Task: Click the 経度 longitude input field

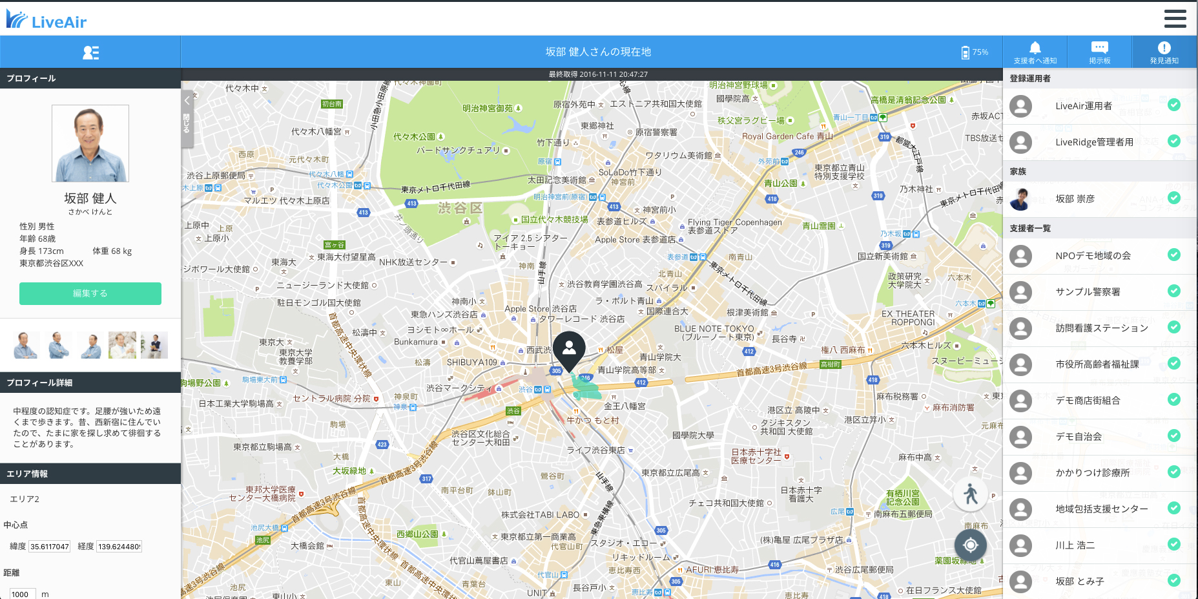Action: pyautogui.click(x=119, y=547)
